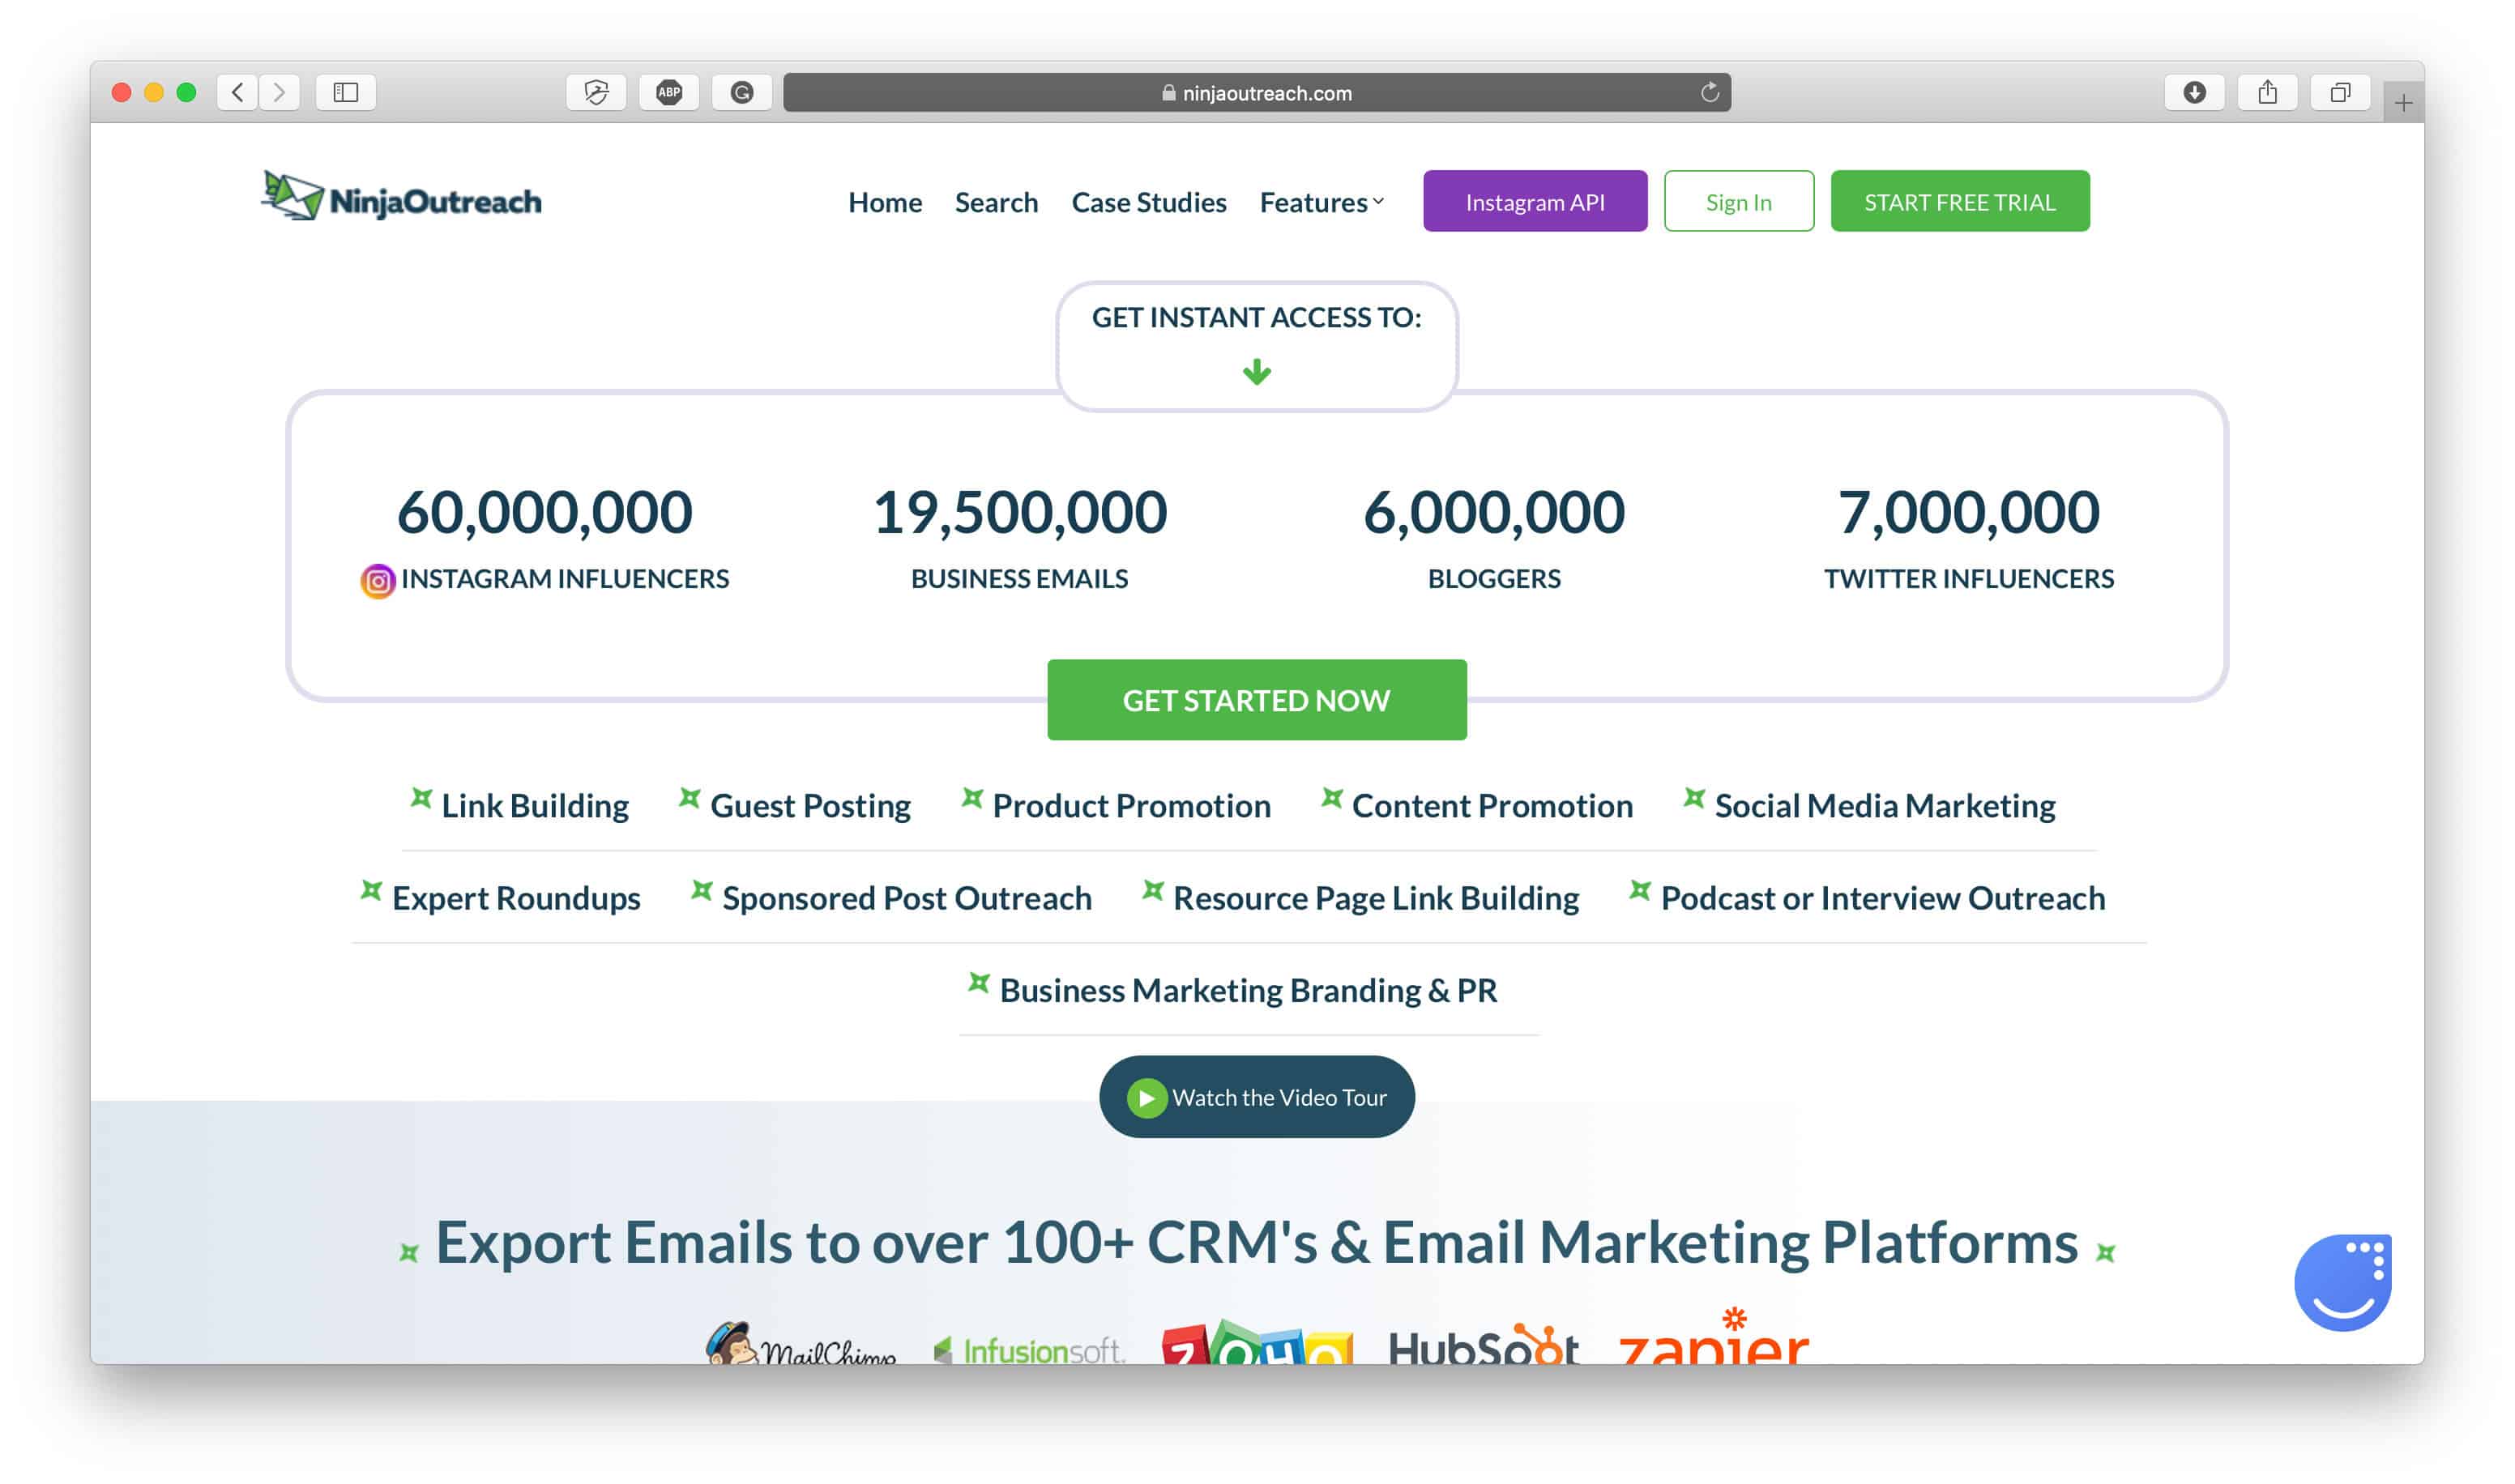
Task: Go back with the Safari back arrow
Action: tap(237, 93)
